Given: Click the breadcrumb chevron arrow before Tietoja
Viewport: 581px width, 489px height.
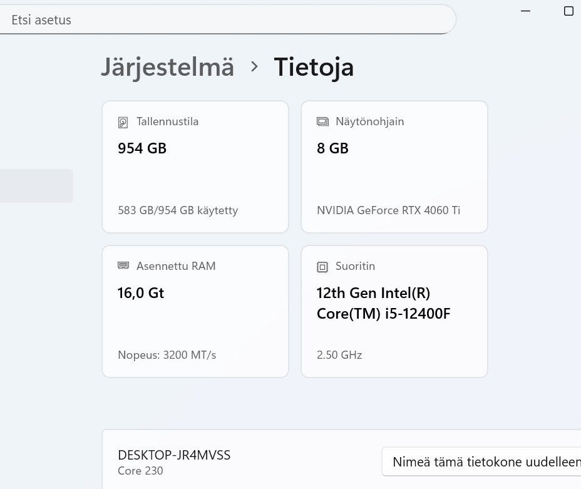Looking at the screenshot, I should point(254,66).
